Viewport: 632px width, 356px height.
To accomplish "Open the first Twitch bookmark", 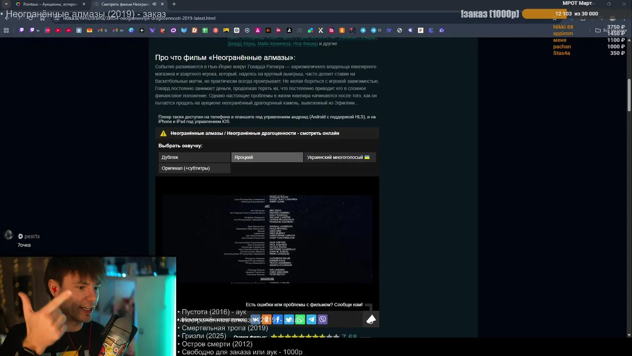I will coord(21,30).
